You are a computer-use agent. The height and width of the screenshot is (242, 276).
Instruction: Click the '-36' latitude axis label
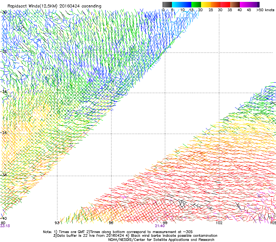click(x=3, y=133)
